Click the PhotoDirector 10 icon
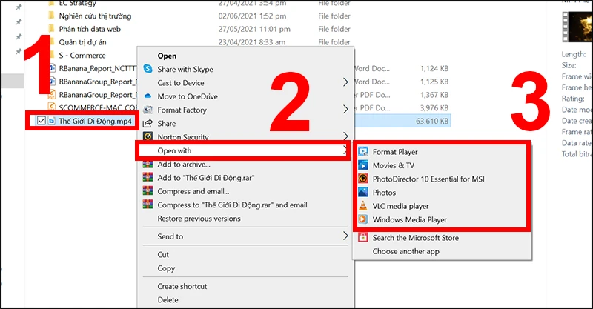 [363, 179]
